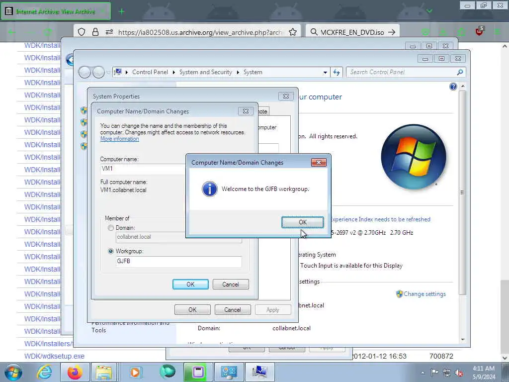
Task: Click the padlock site information icon
Action: coord(95,32)
